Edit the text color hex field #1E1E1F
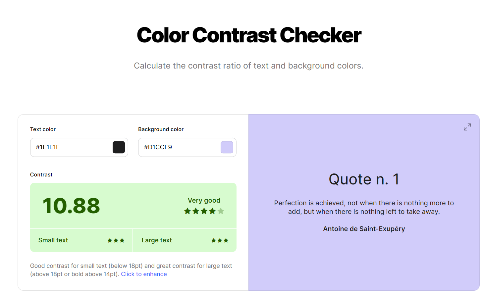481x293 pixels. [x=79, y=147]
